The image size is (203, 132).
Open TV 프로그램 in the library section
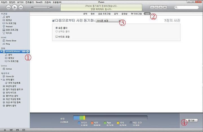click(x=11, y=23)
